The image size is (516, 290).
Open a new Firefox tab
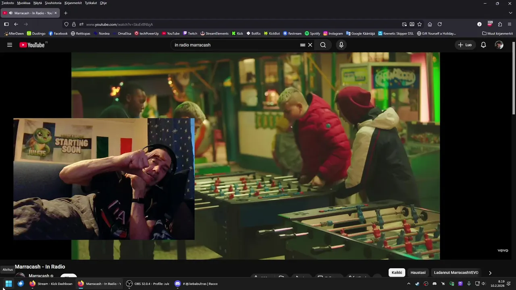(66, 13)
